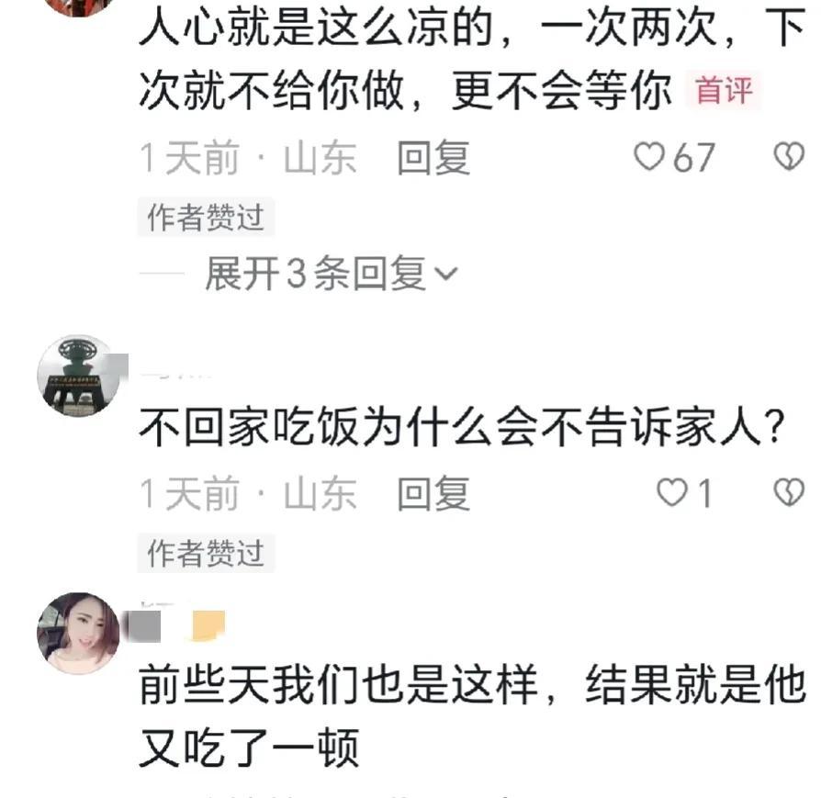The height and width of the screenshot is (798, 821).
Task: Expand 展开3条回复 replies
Action: (x=331, y=274)
